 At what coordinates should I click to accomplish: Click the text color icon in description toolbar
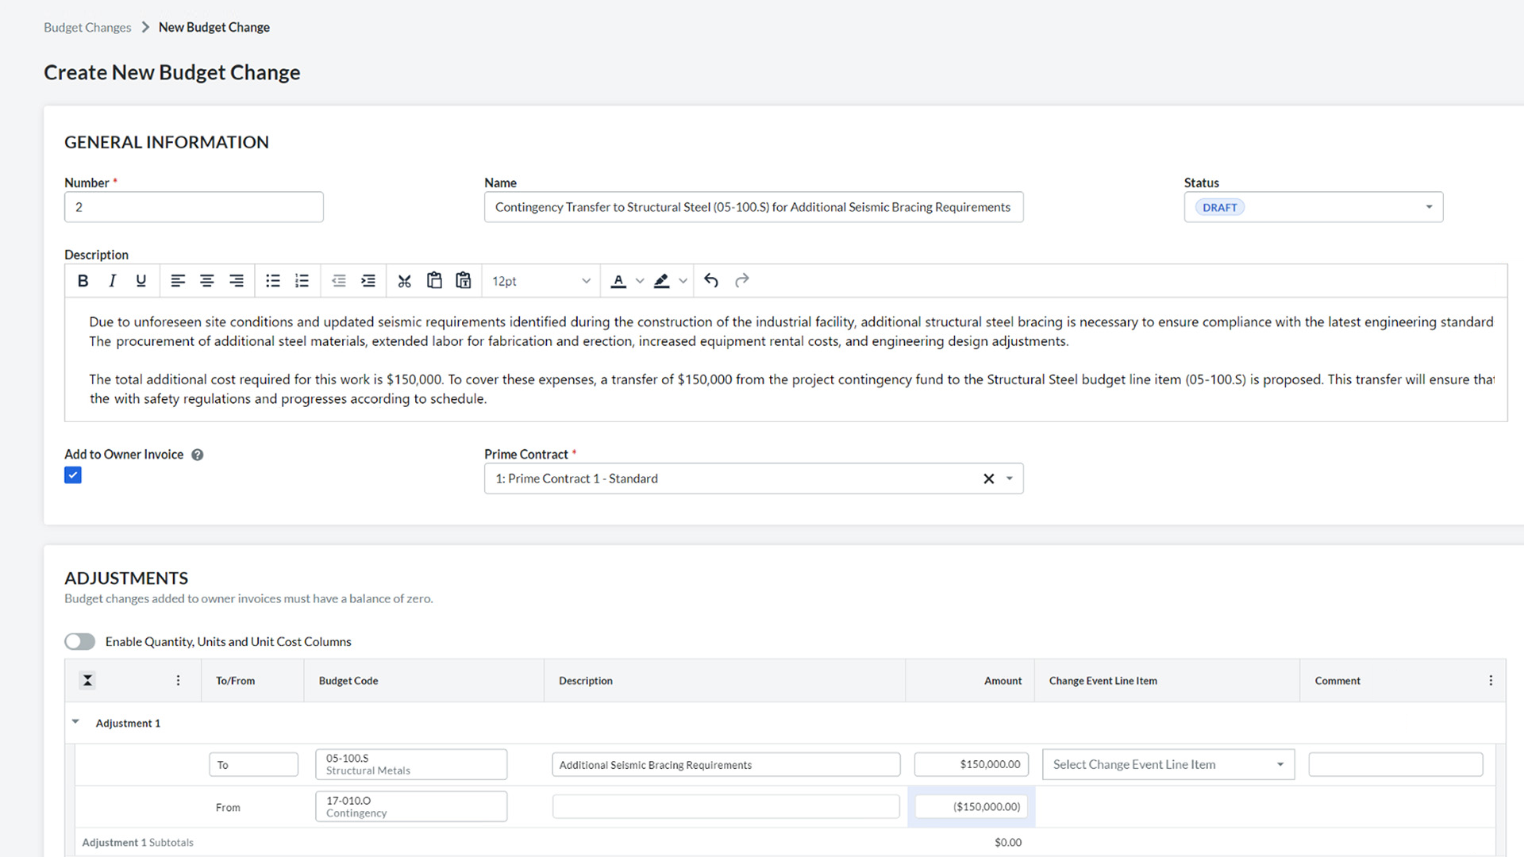pyautogui.click(x=618, y=280)
